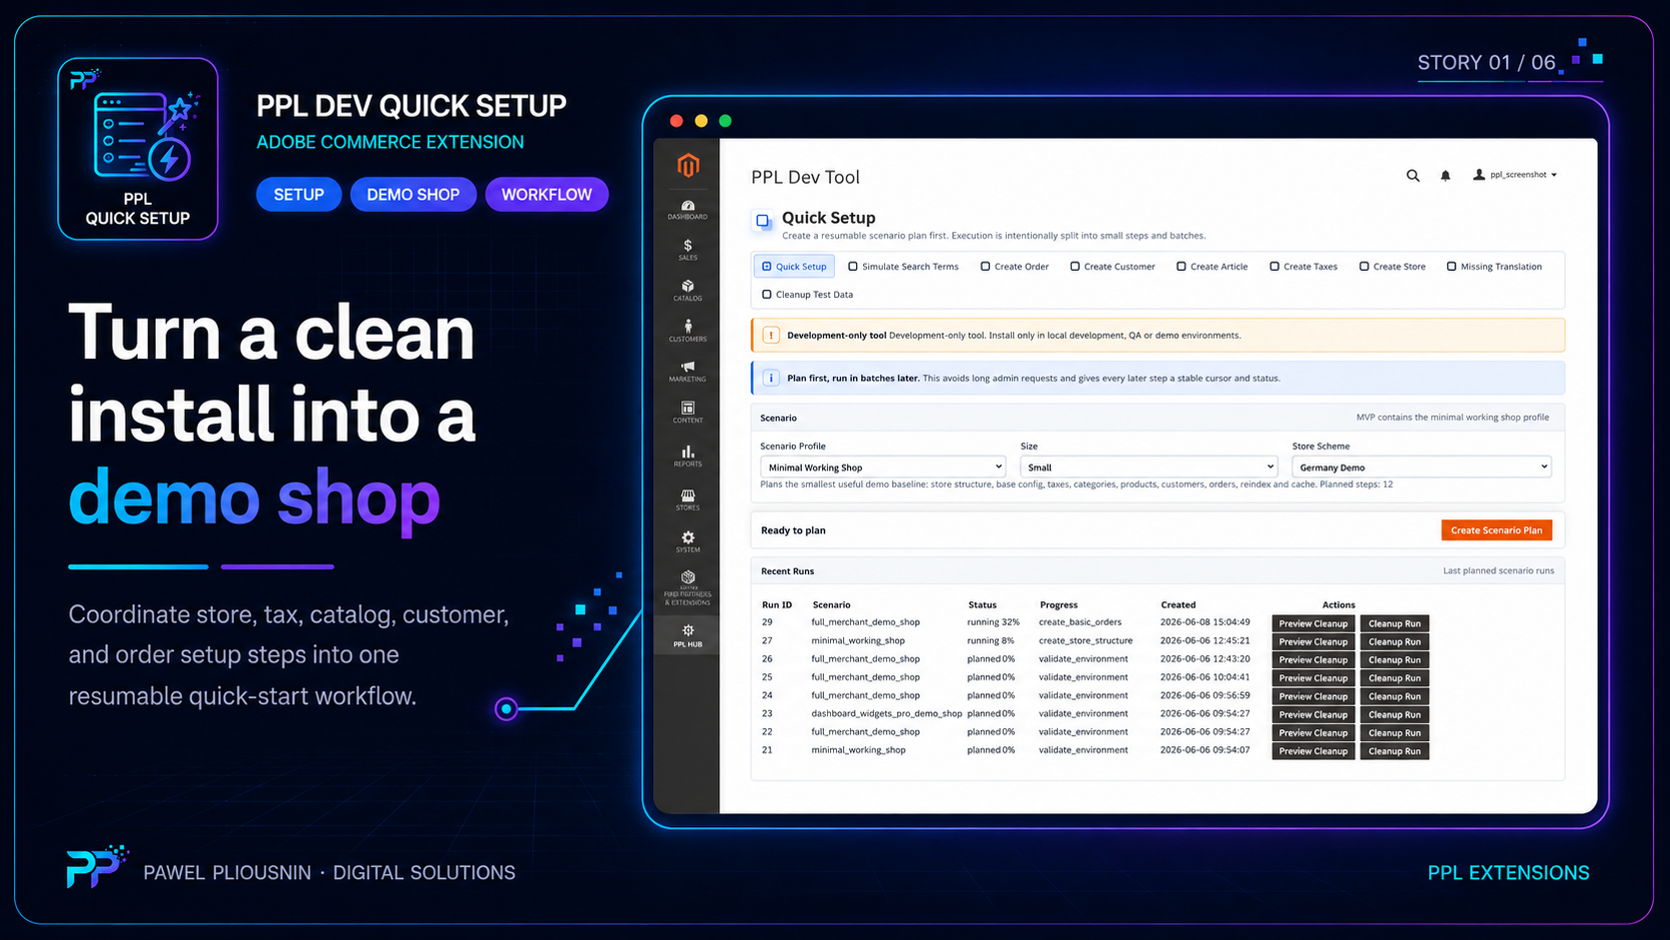
Task: Click the Progress column header
Action: coord(1059,605)
